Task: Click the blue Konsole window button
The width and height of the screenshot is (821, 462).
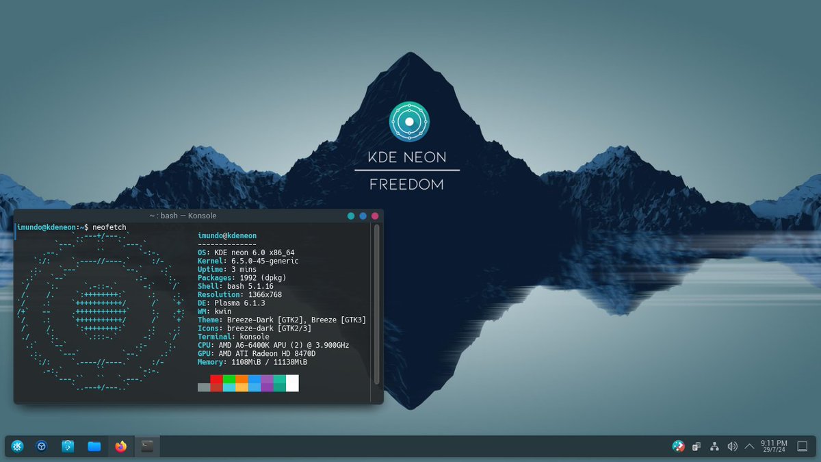Action: 363,216
